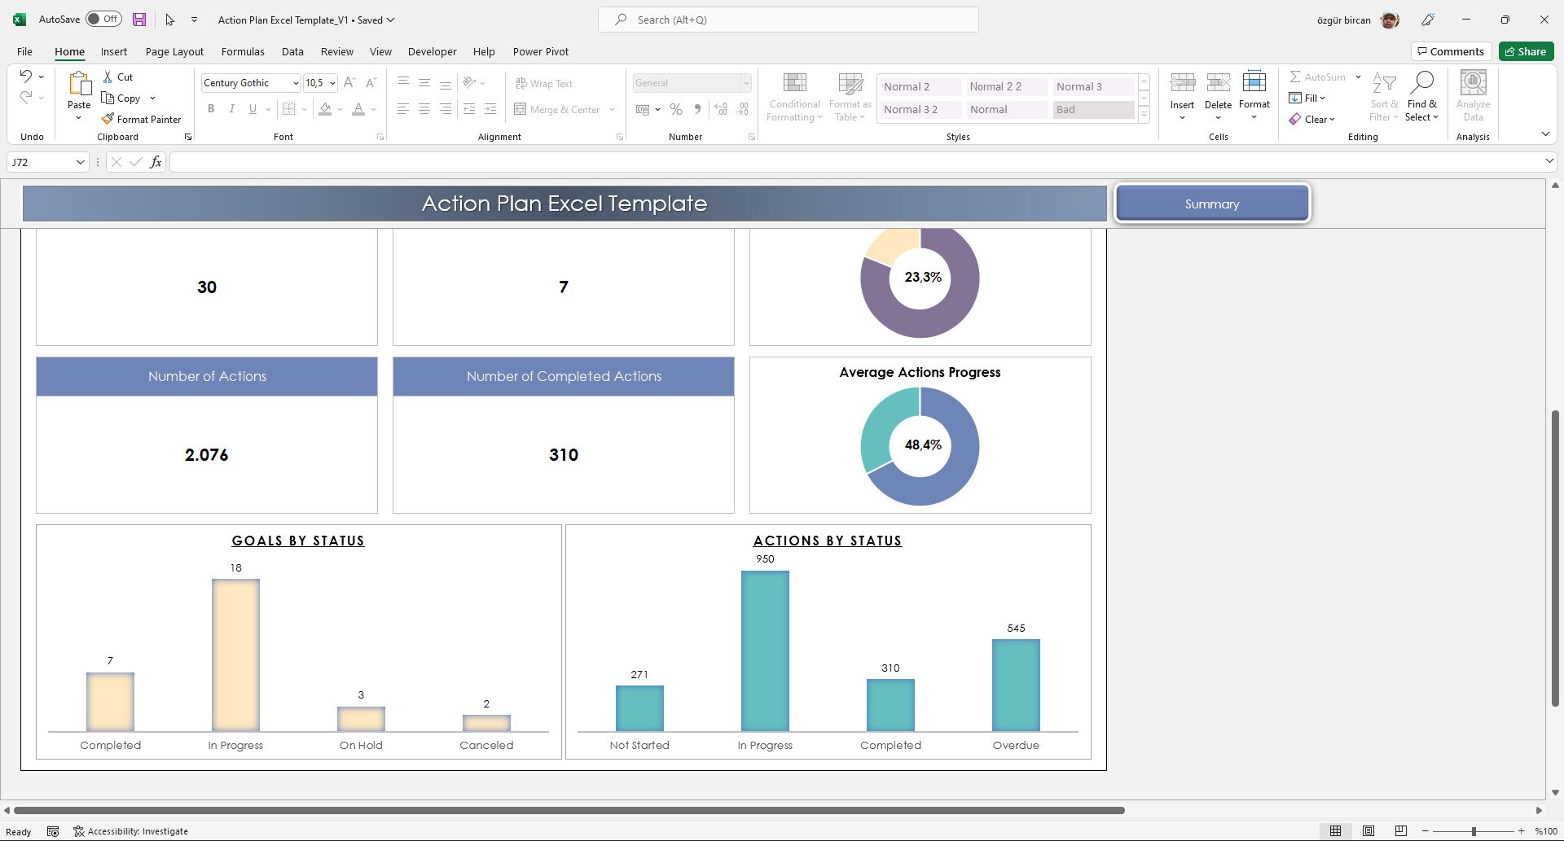Click Increase Indent icon
The image size is (1564, 841).
point(490,109)
